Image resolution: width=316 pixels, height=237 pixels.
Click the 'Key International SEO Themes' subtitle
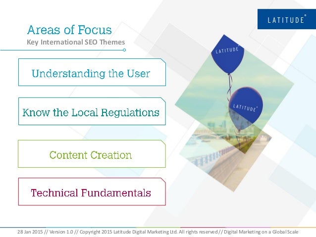pyautogui.click(x=76, y=42)
